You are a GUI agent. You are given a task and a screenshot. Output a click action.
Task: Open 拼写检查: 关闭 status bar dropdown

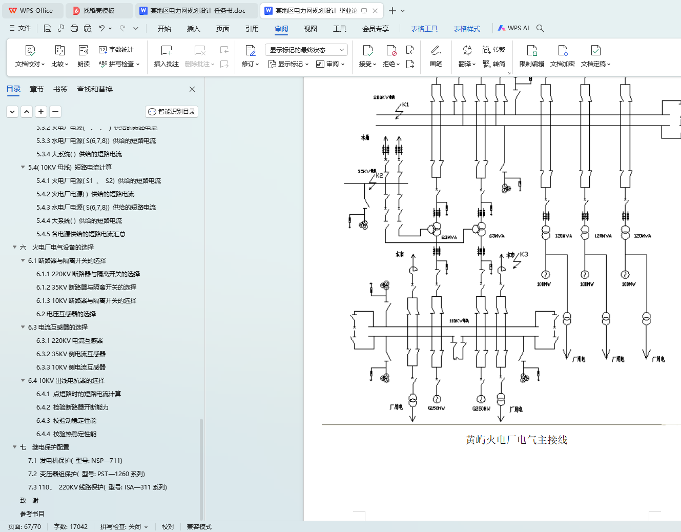(124, 527)
